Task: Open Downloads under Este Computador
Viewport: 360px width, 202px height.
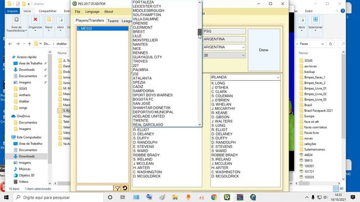Action: tap(26, 156)
